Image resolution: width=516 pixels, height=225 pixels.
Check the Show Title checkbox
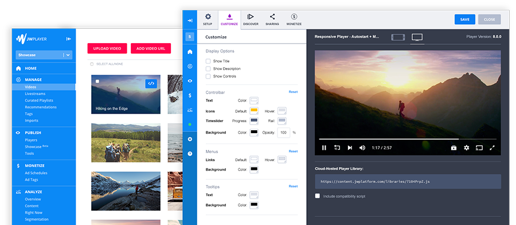point(208,61)
